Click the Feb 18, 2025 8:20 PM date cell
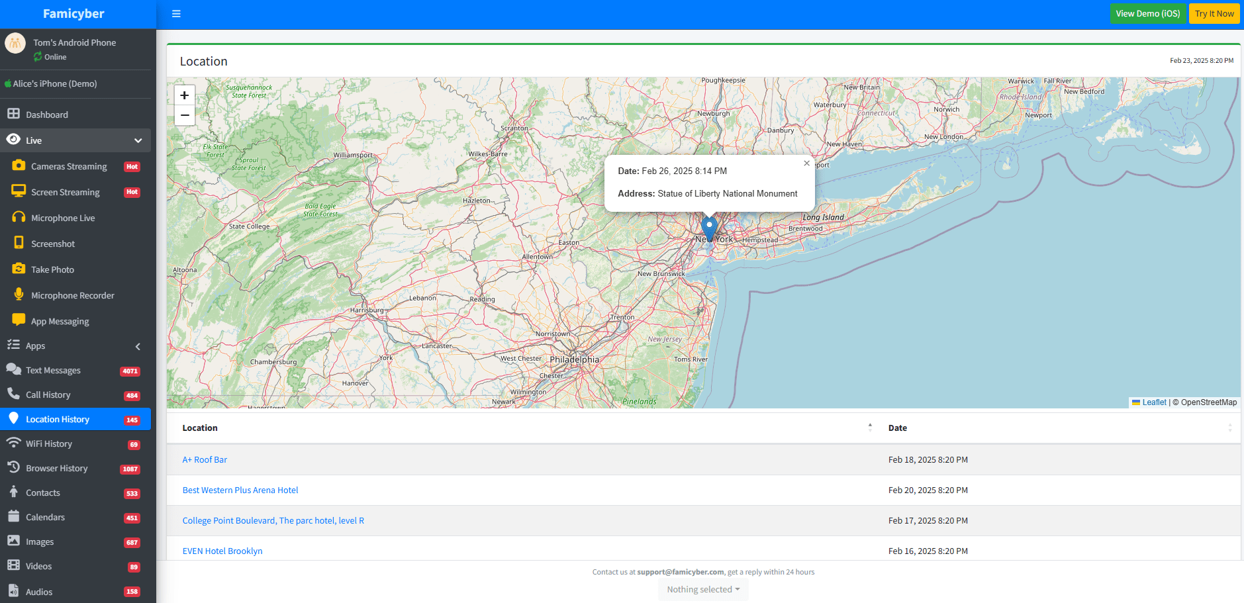 click(x=928, y=459)
